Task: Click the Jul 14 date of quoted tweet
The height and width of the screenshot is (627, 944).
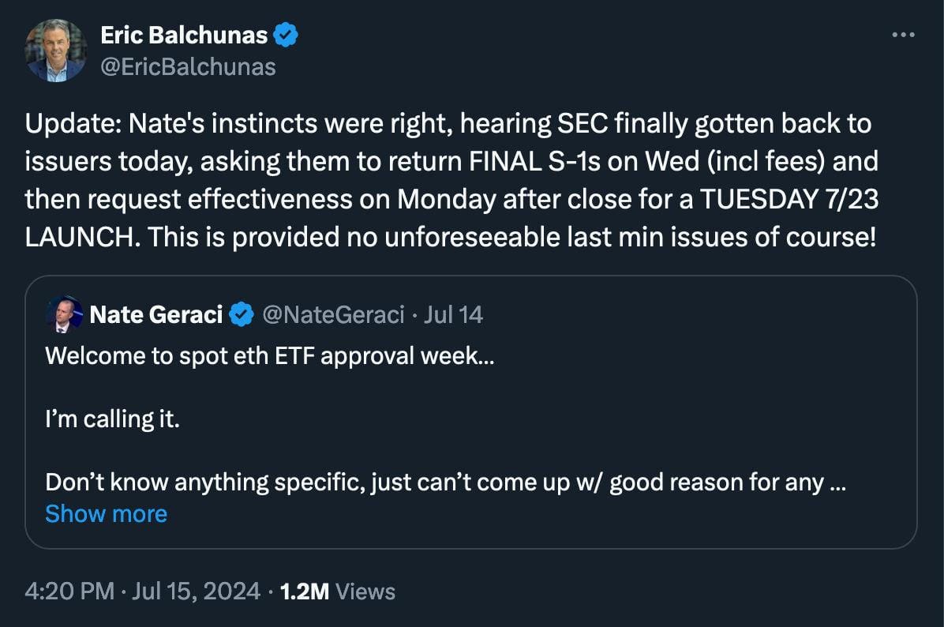Action: coord(453,314)
